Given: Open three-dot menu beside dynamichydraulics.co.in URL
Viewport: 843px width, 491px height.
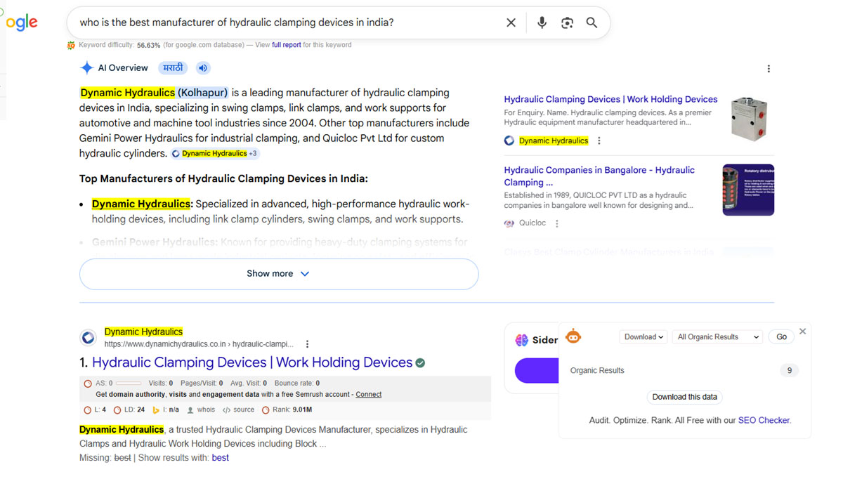Looking at the screenshot, I should point(307,344).
